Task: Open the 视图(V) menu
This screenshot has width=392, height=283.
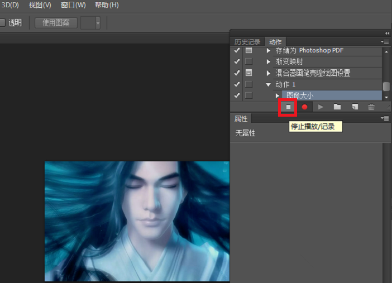Action: tap(40, 5)
